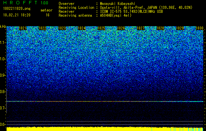Click time marker 1823
Screen dimensions: 206x131
pyautogui.click(x=62, y=28)
